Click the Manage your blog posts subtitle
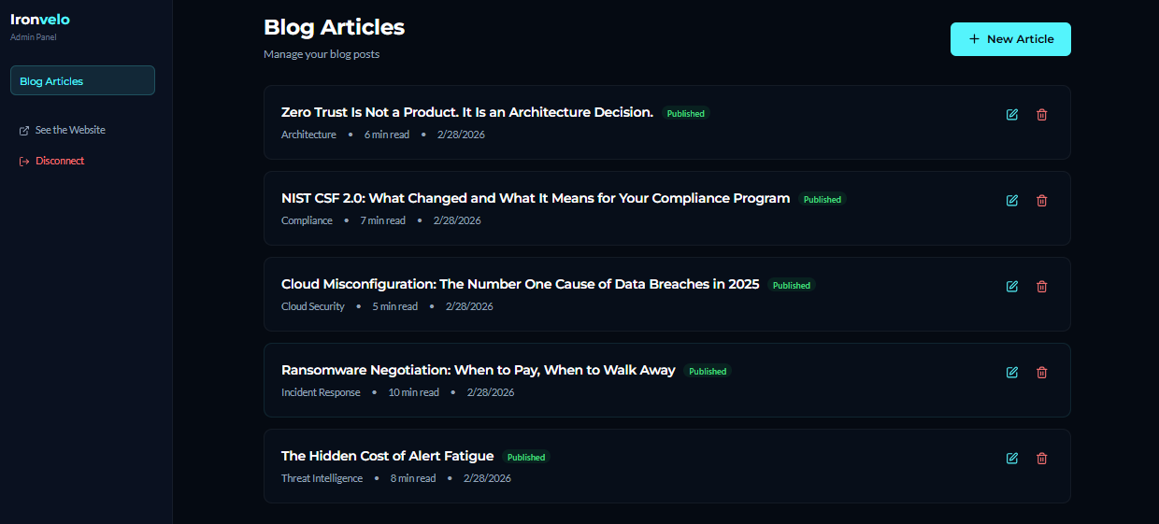Image resolution: width=1159 pixels, height=524 pixels. [322, 54]
